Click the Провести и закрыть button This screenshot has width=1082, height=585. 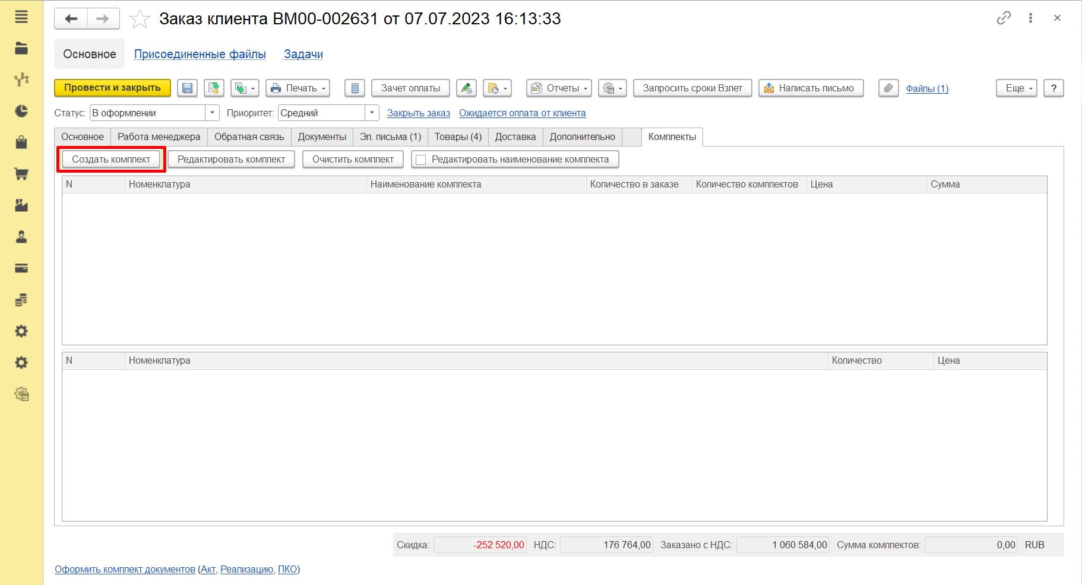click(112, 88)
